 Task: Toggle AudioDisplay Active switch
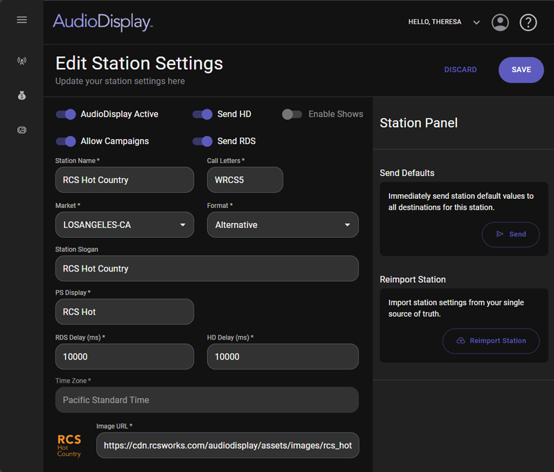tap(66, 114)
